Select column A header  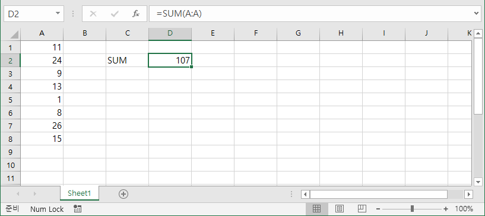(x=42, y=33)
